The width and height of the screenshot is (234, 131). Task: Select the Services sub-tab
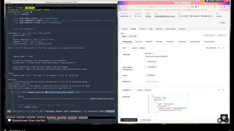139,41
